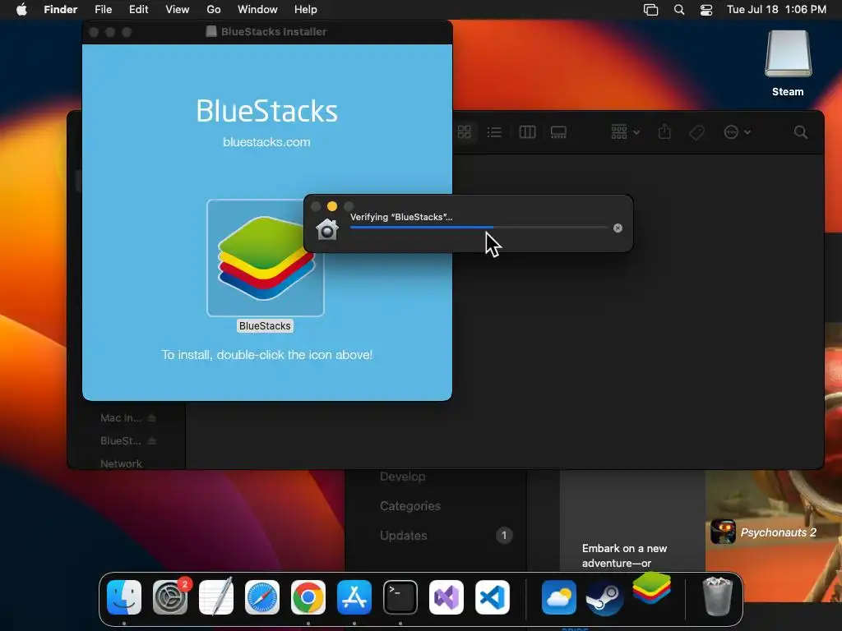
Task: Click the BlueStacks Installer window title
Action: tap(274, 32)
